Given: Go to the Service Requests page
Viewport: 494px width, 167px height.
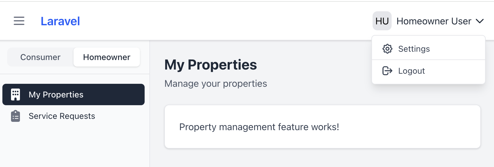Looking at the screenshot, I should point(62,116).
